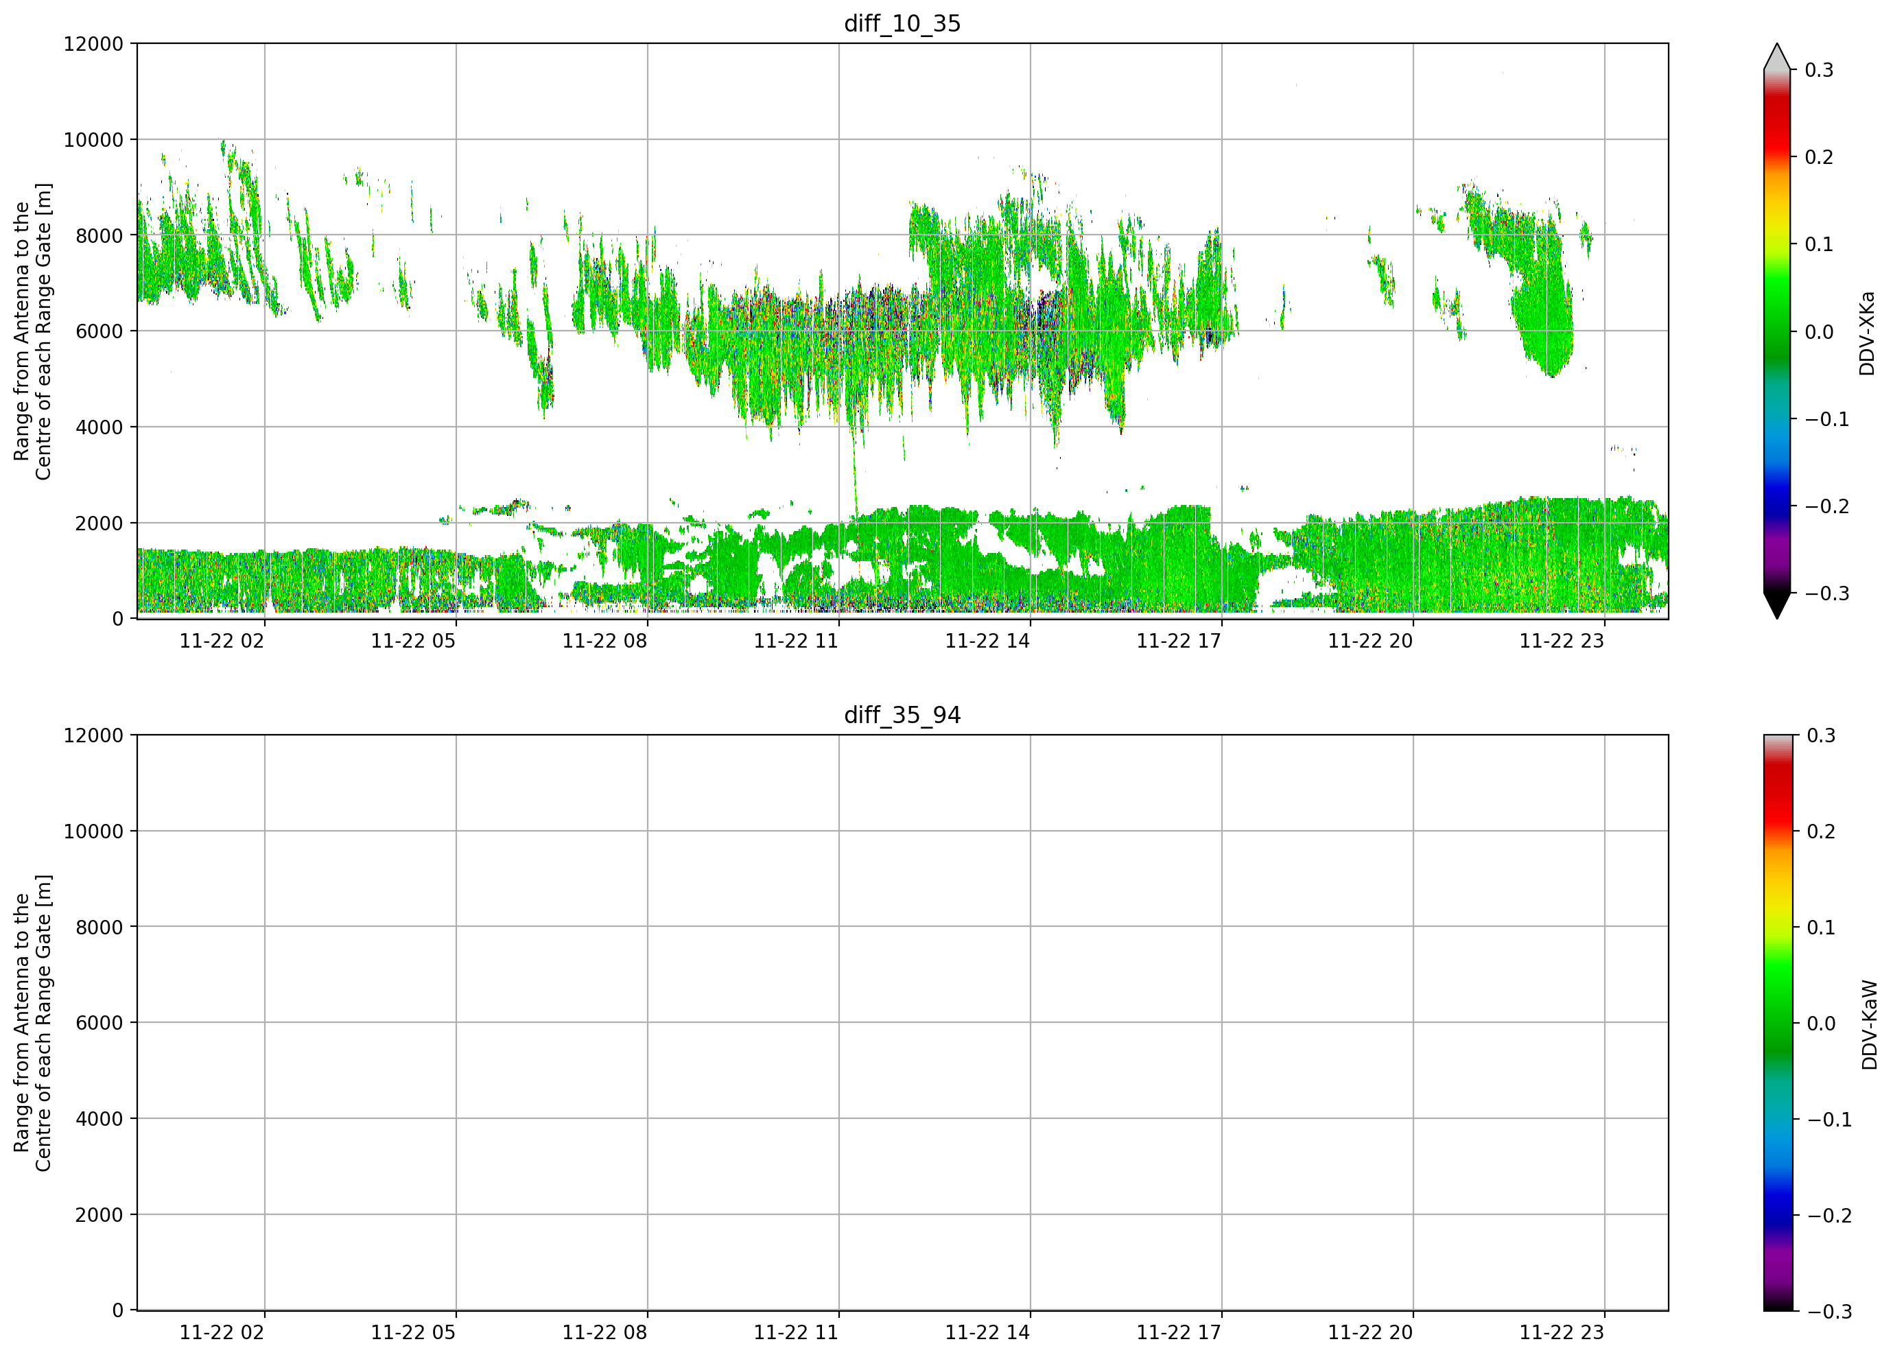Click the 0.3 tick on DDV-XKa colorbar

pyautogui.click(x=1819, y=70)
